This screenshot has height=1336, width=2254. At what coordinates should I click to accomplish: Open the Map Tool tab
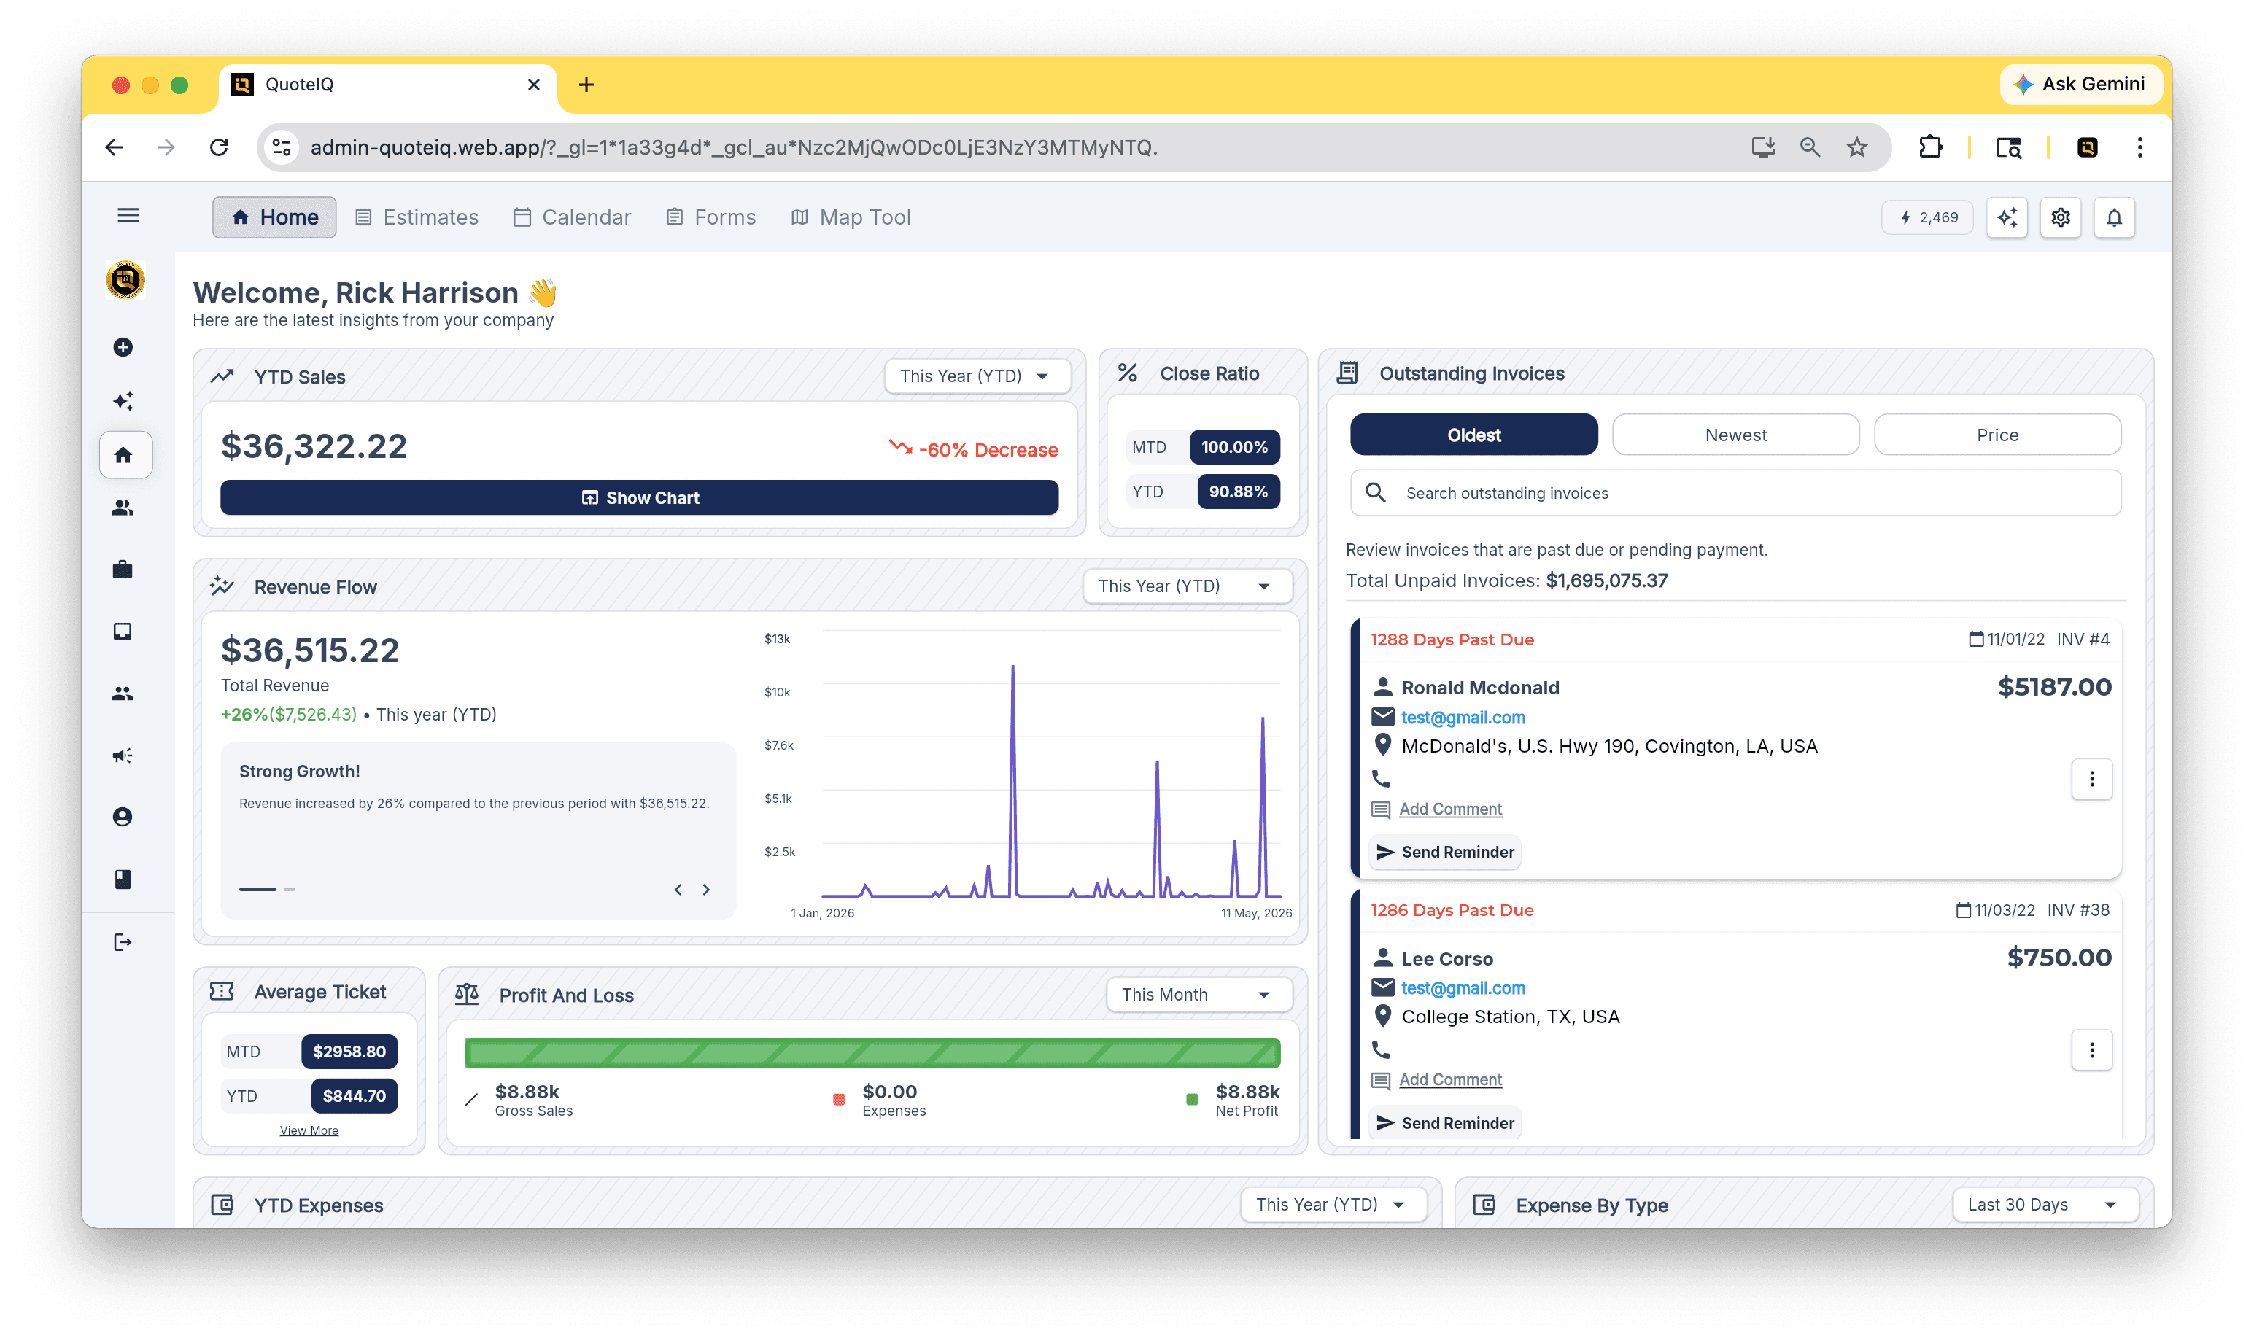point(851,217)
